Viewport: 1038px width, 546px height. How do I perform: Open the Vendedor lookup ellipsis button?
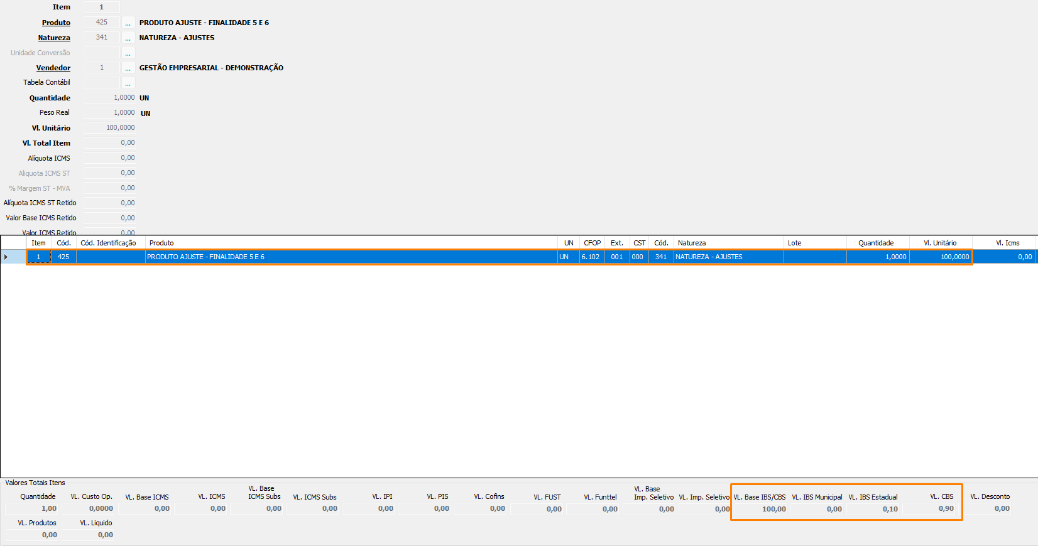(x=128, y=68)
